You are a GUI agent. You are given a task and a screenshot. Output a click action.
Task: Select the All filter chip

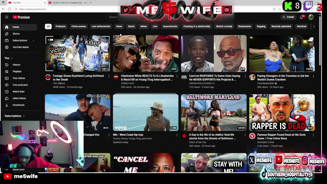tap(48, 26)
